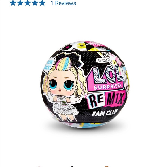167x167 pixels.
Task: Select the partially visible black thumbnail below
Action: coord(73,166)
